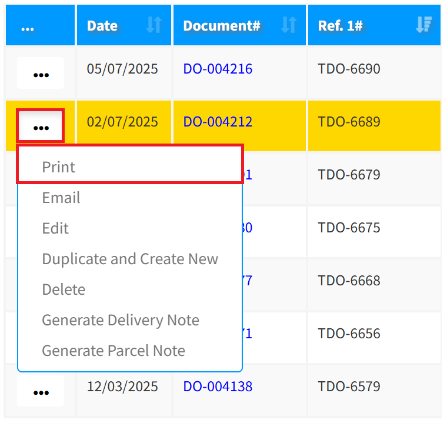Click Generate Delivery Note menu item
The image size is (447, 423).
pos(121,320)
